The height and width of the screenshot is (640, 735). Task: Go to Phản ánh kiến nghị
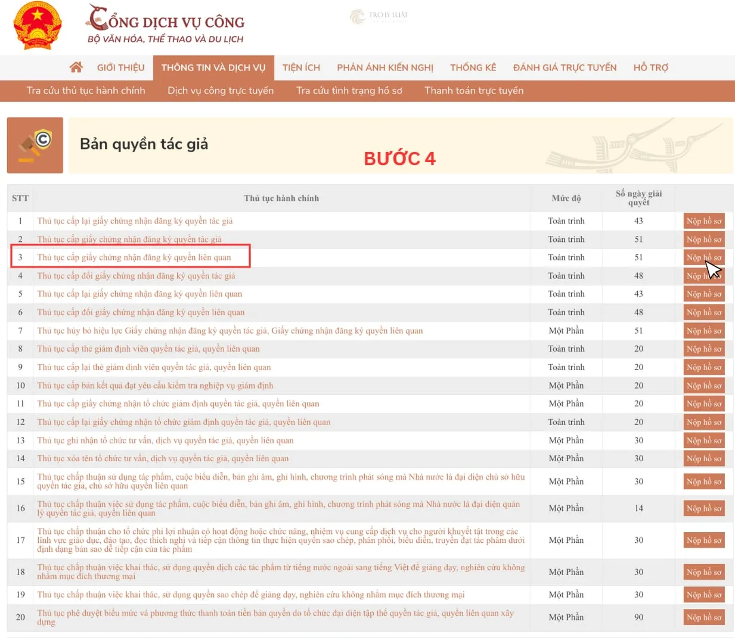tap(385, 67)
